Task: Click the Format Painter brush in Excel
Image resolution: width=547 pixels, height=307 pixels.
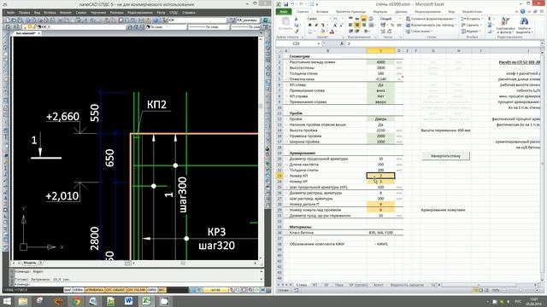Action: pyautogui.click(x=297, y=32)
